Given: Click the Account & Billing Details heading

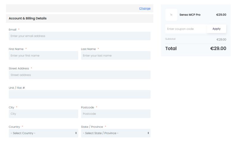Looking at the screenshot, I should (28, 18).
